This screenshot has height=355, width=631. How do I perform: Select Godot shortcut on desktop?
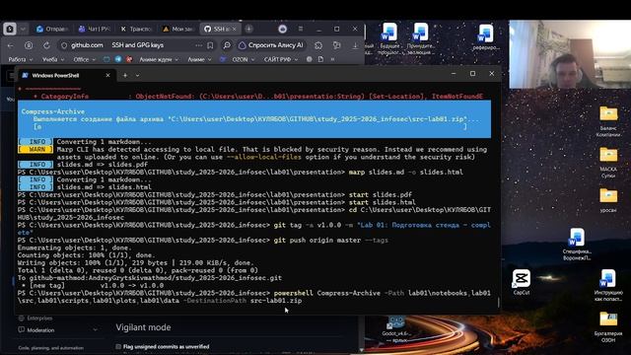pyautogui.click(x=395, y=328)
